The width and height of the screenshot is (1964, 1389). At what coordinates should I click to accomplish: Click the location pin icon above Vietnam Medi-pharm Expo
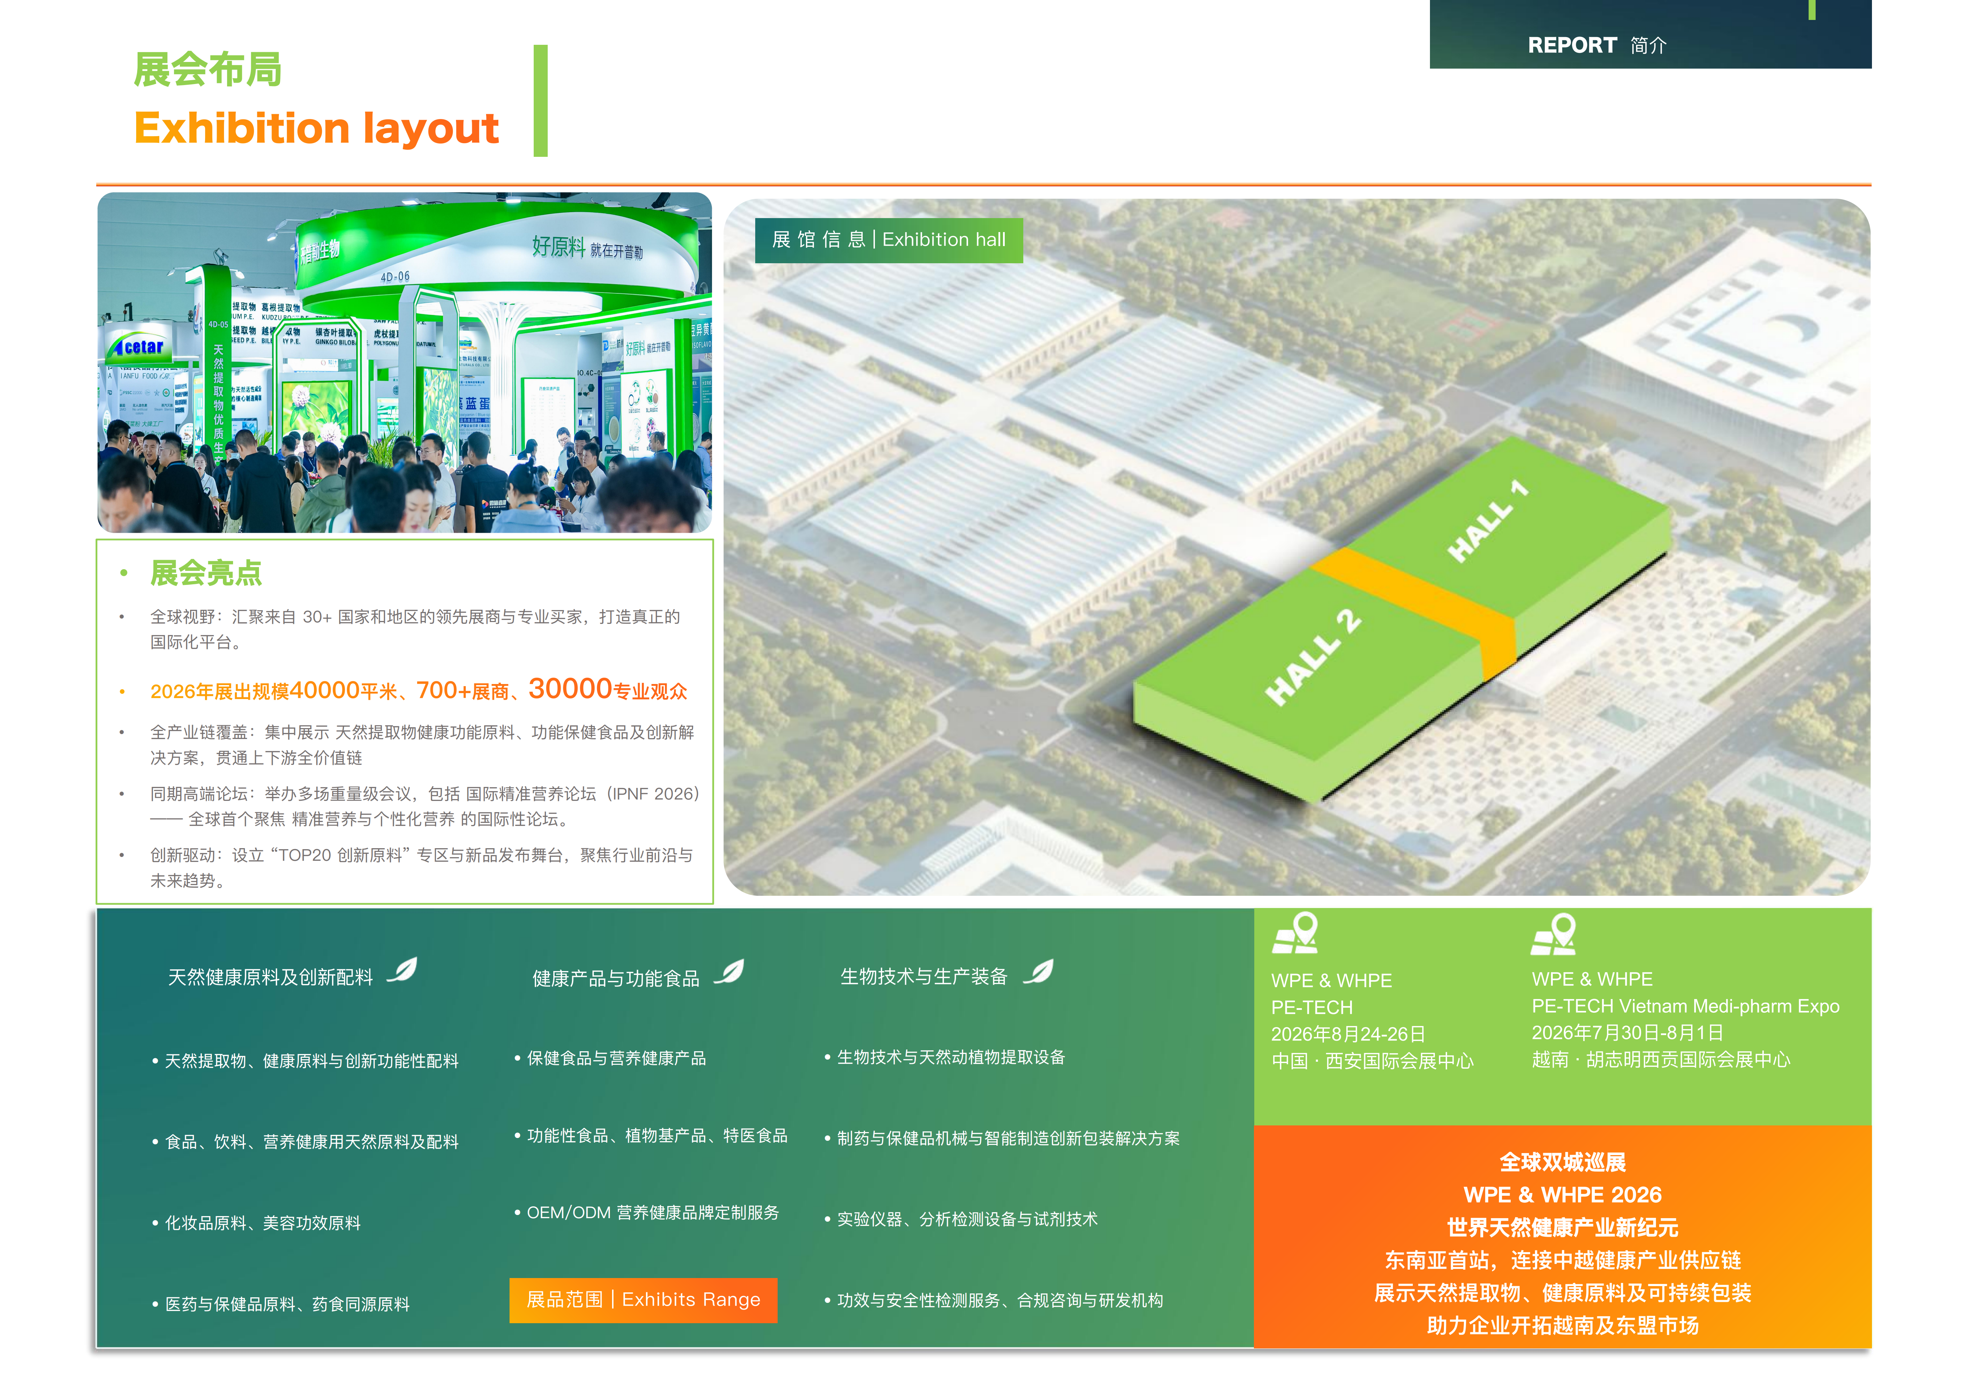(x=1553, y=934)
